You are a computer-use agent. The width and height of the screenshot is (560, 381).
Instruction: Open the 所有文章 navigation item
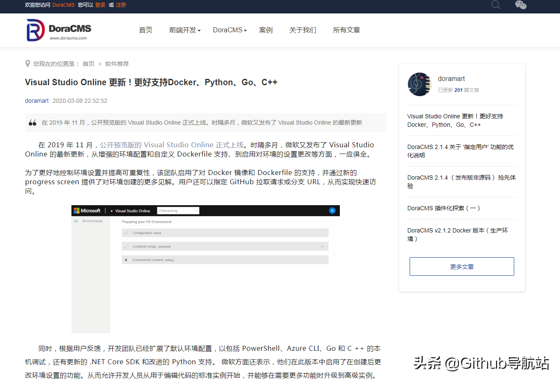coord(347,30)
